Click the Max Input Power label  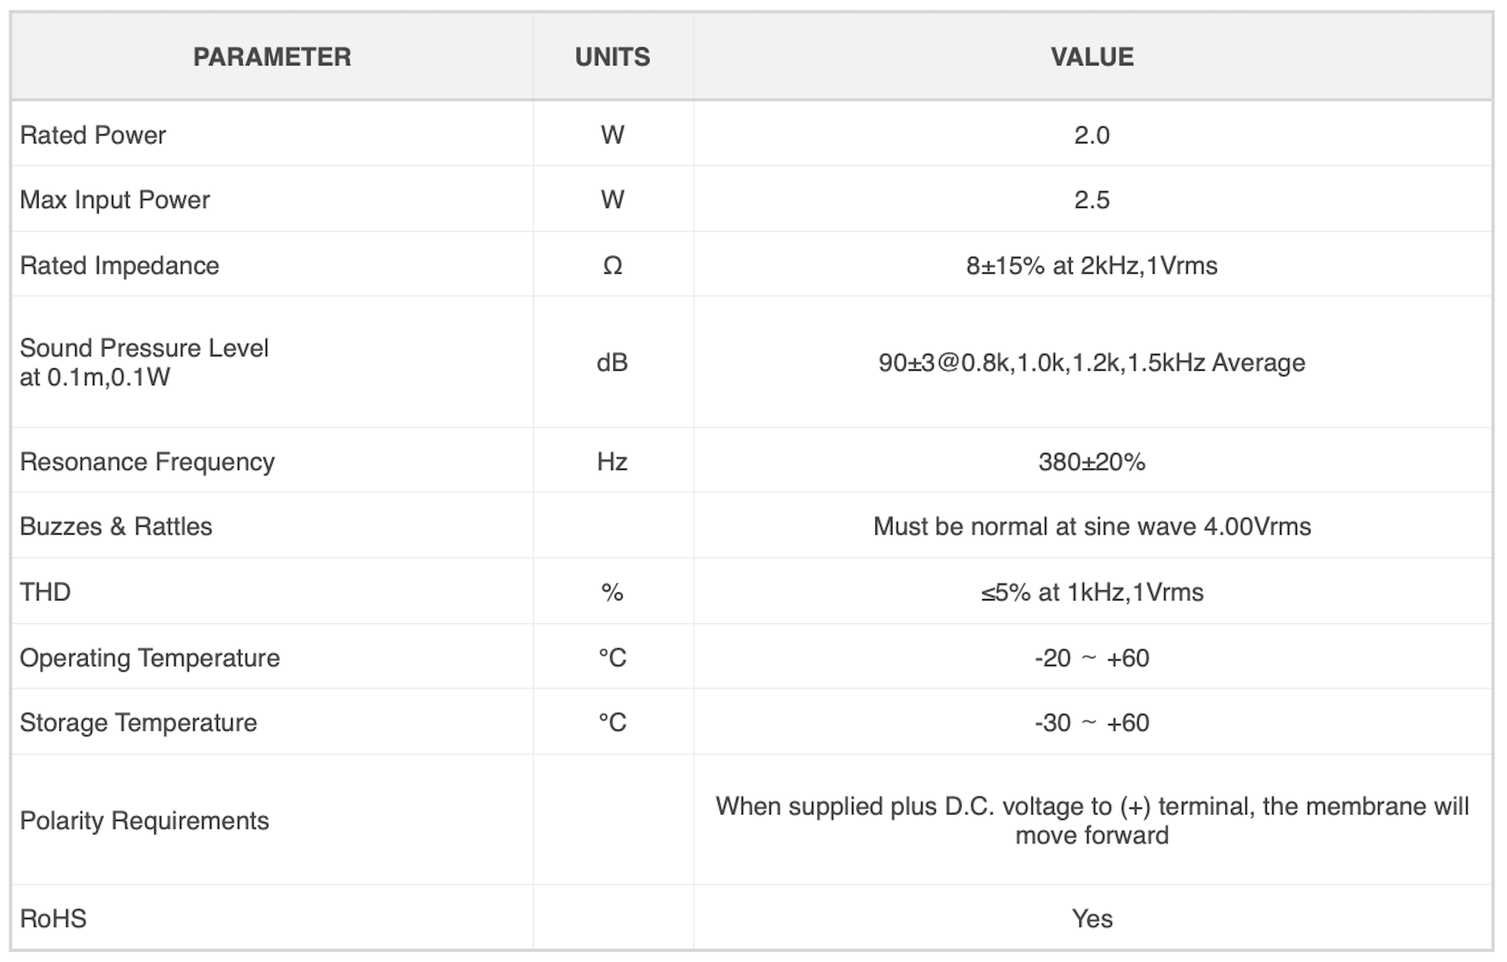point(115,200)
